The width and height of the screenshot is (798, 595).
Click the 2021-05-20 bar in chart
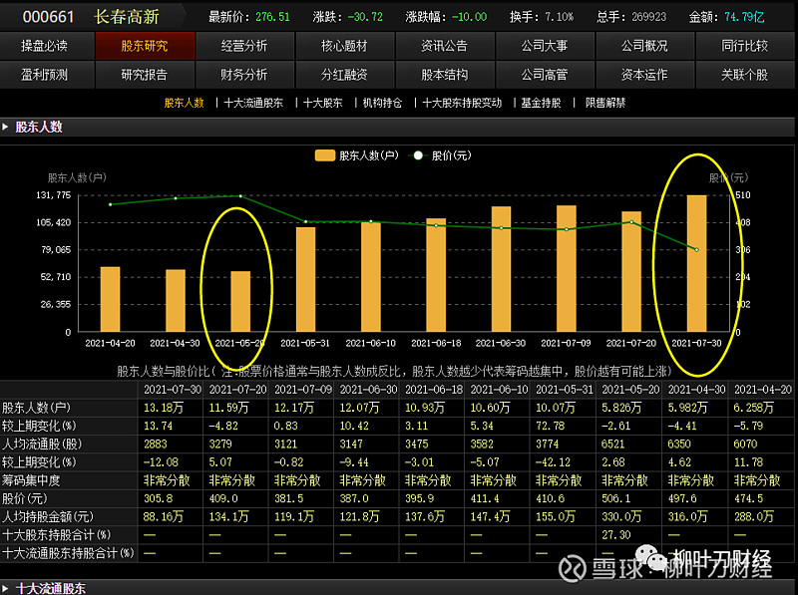(240, 302)
